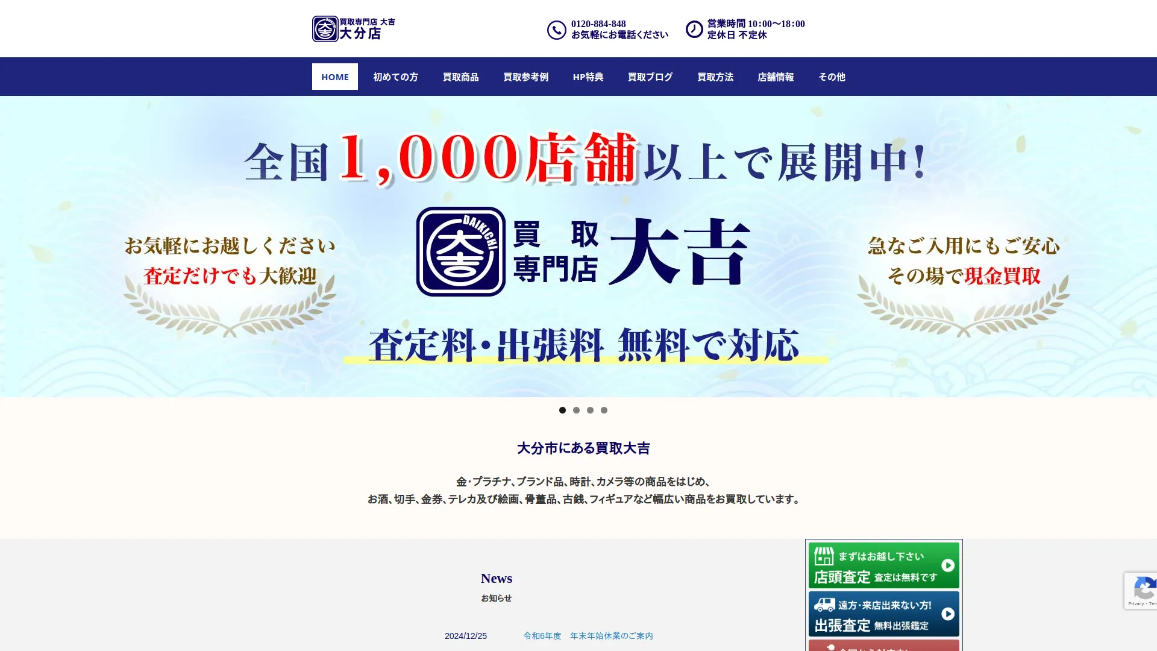Click the main hero slide banner image
1157x651 pixels.
pyautogui.click(x=578, y=247)
